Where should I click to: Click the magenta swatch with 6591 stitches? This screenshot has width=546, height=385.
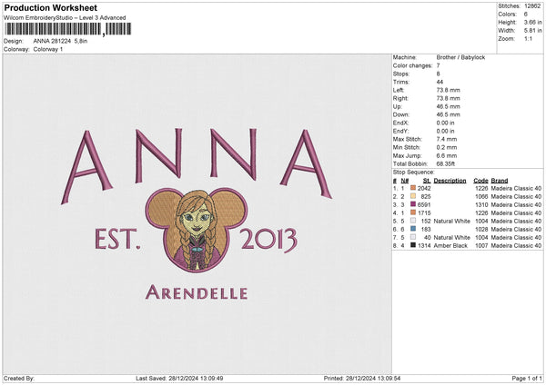point(413,204)
